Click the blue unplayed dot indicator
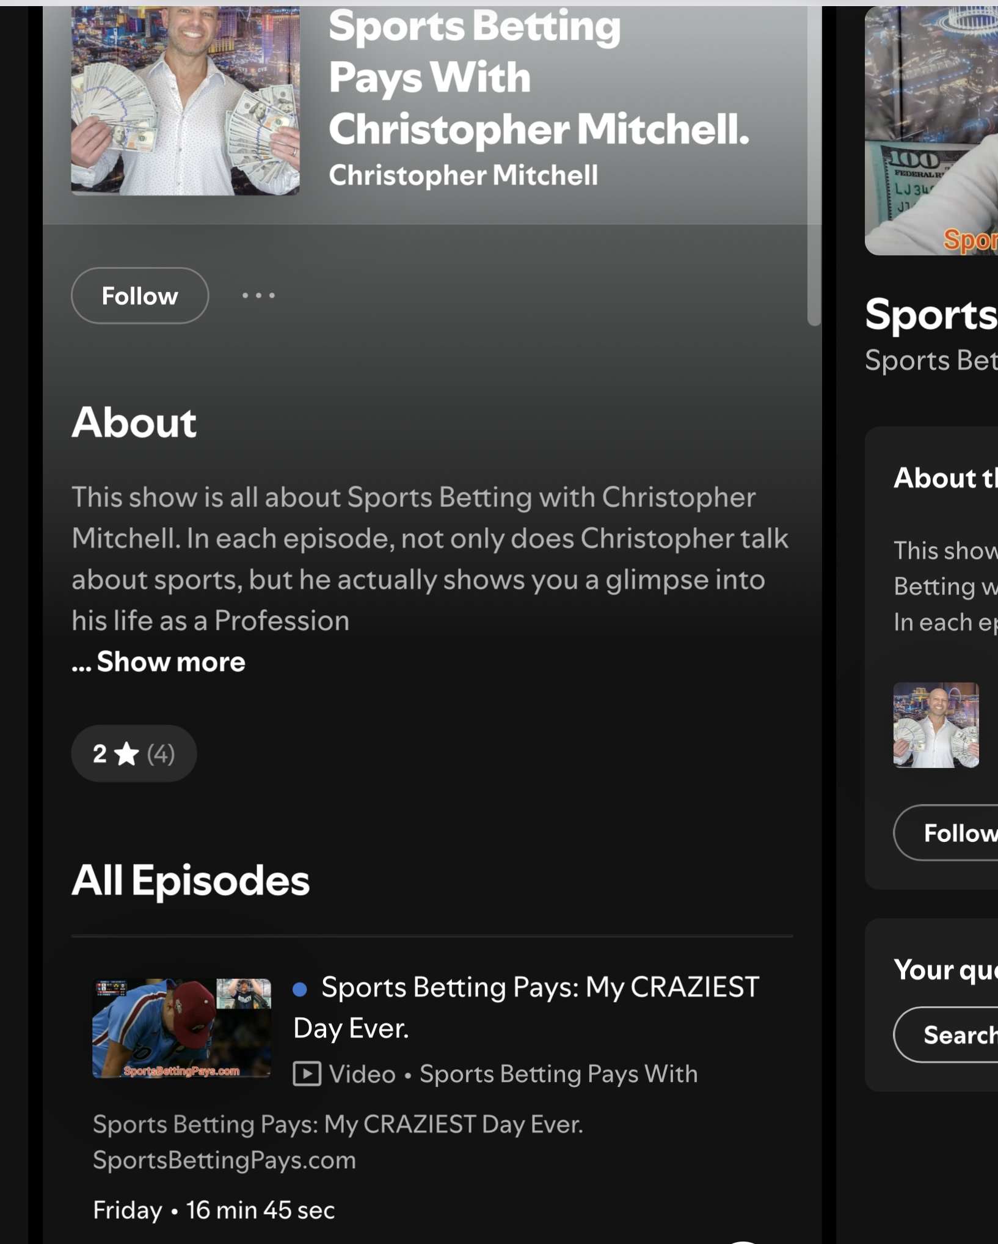 [300, 989]
